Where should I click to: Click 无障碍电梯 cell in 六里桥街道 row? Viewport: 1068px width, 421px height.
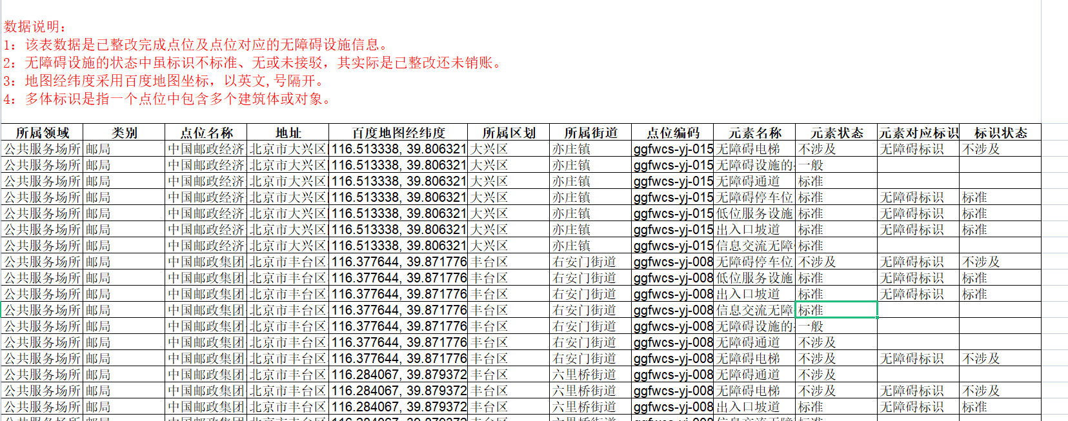click(x=754, y=391)
